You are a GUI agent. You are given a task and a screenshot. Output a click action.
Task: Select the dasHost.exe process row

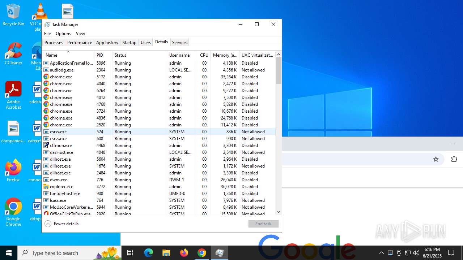159,152
